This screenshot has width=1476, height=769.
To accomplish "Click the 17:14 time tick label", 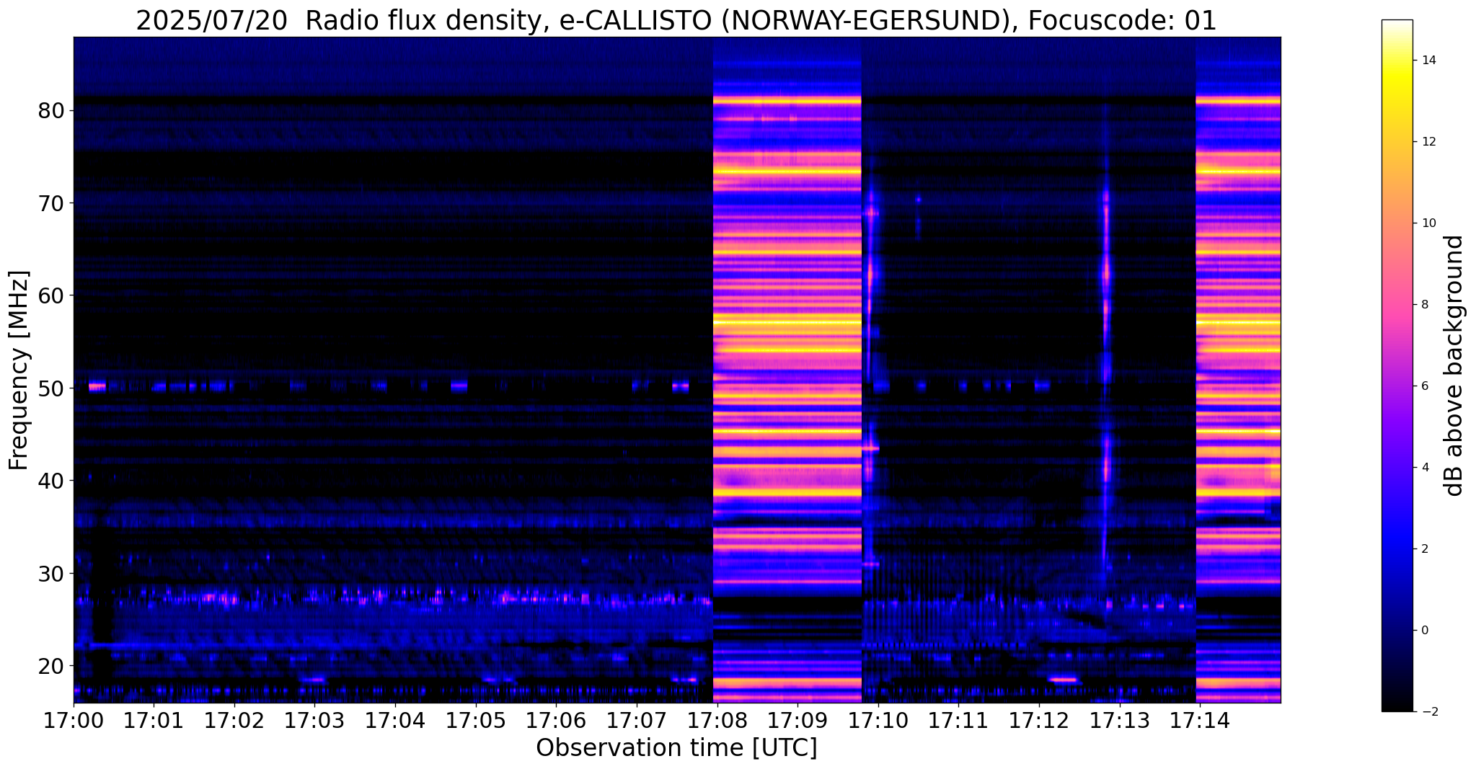I will click(1199, 720).
